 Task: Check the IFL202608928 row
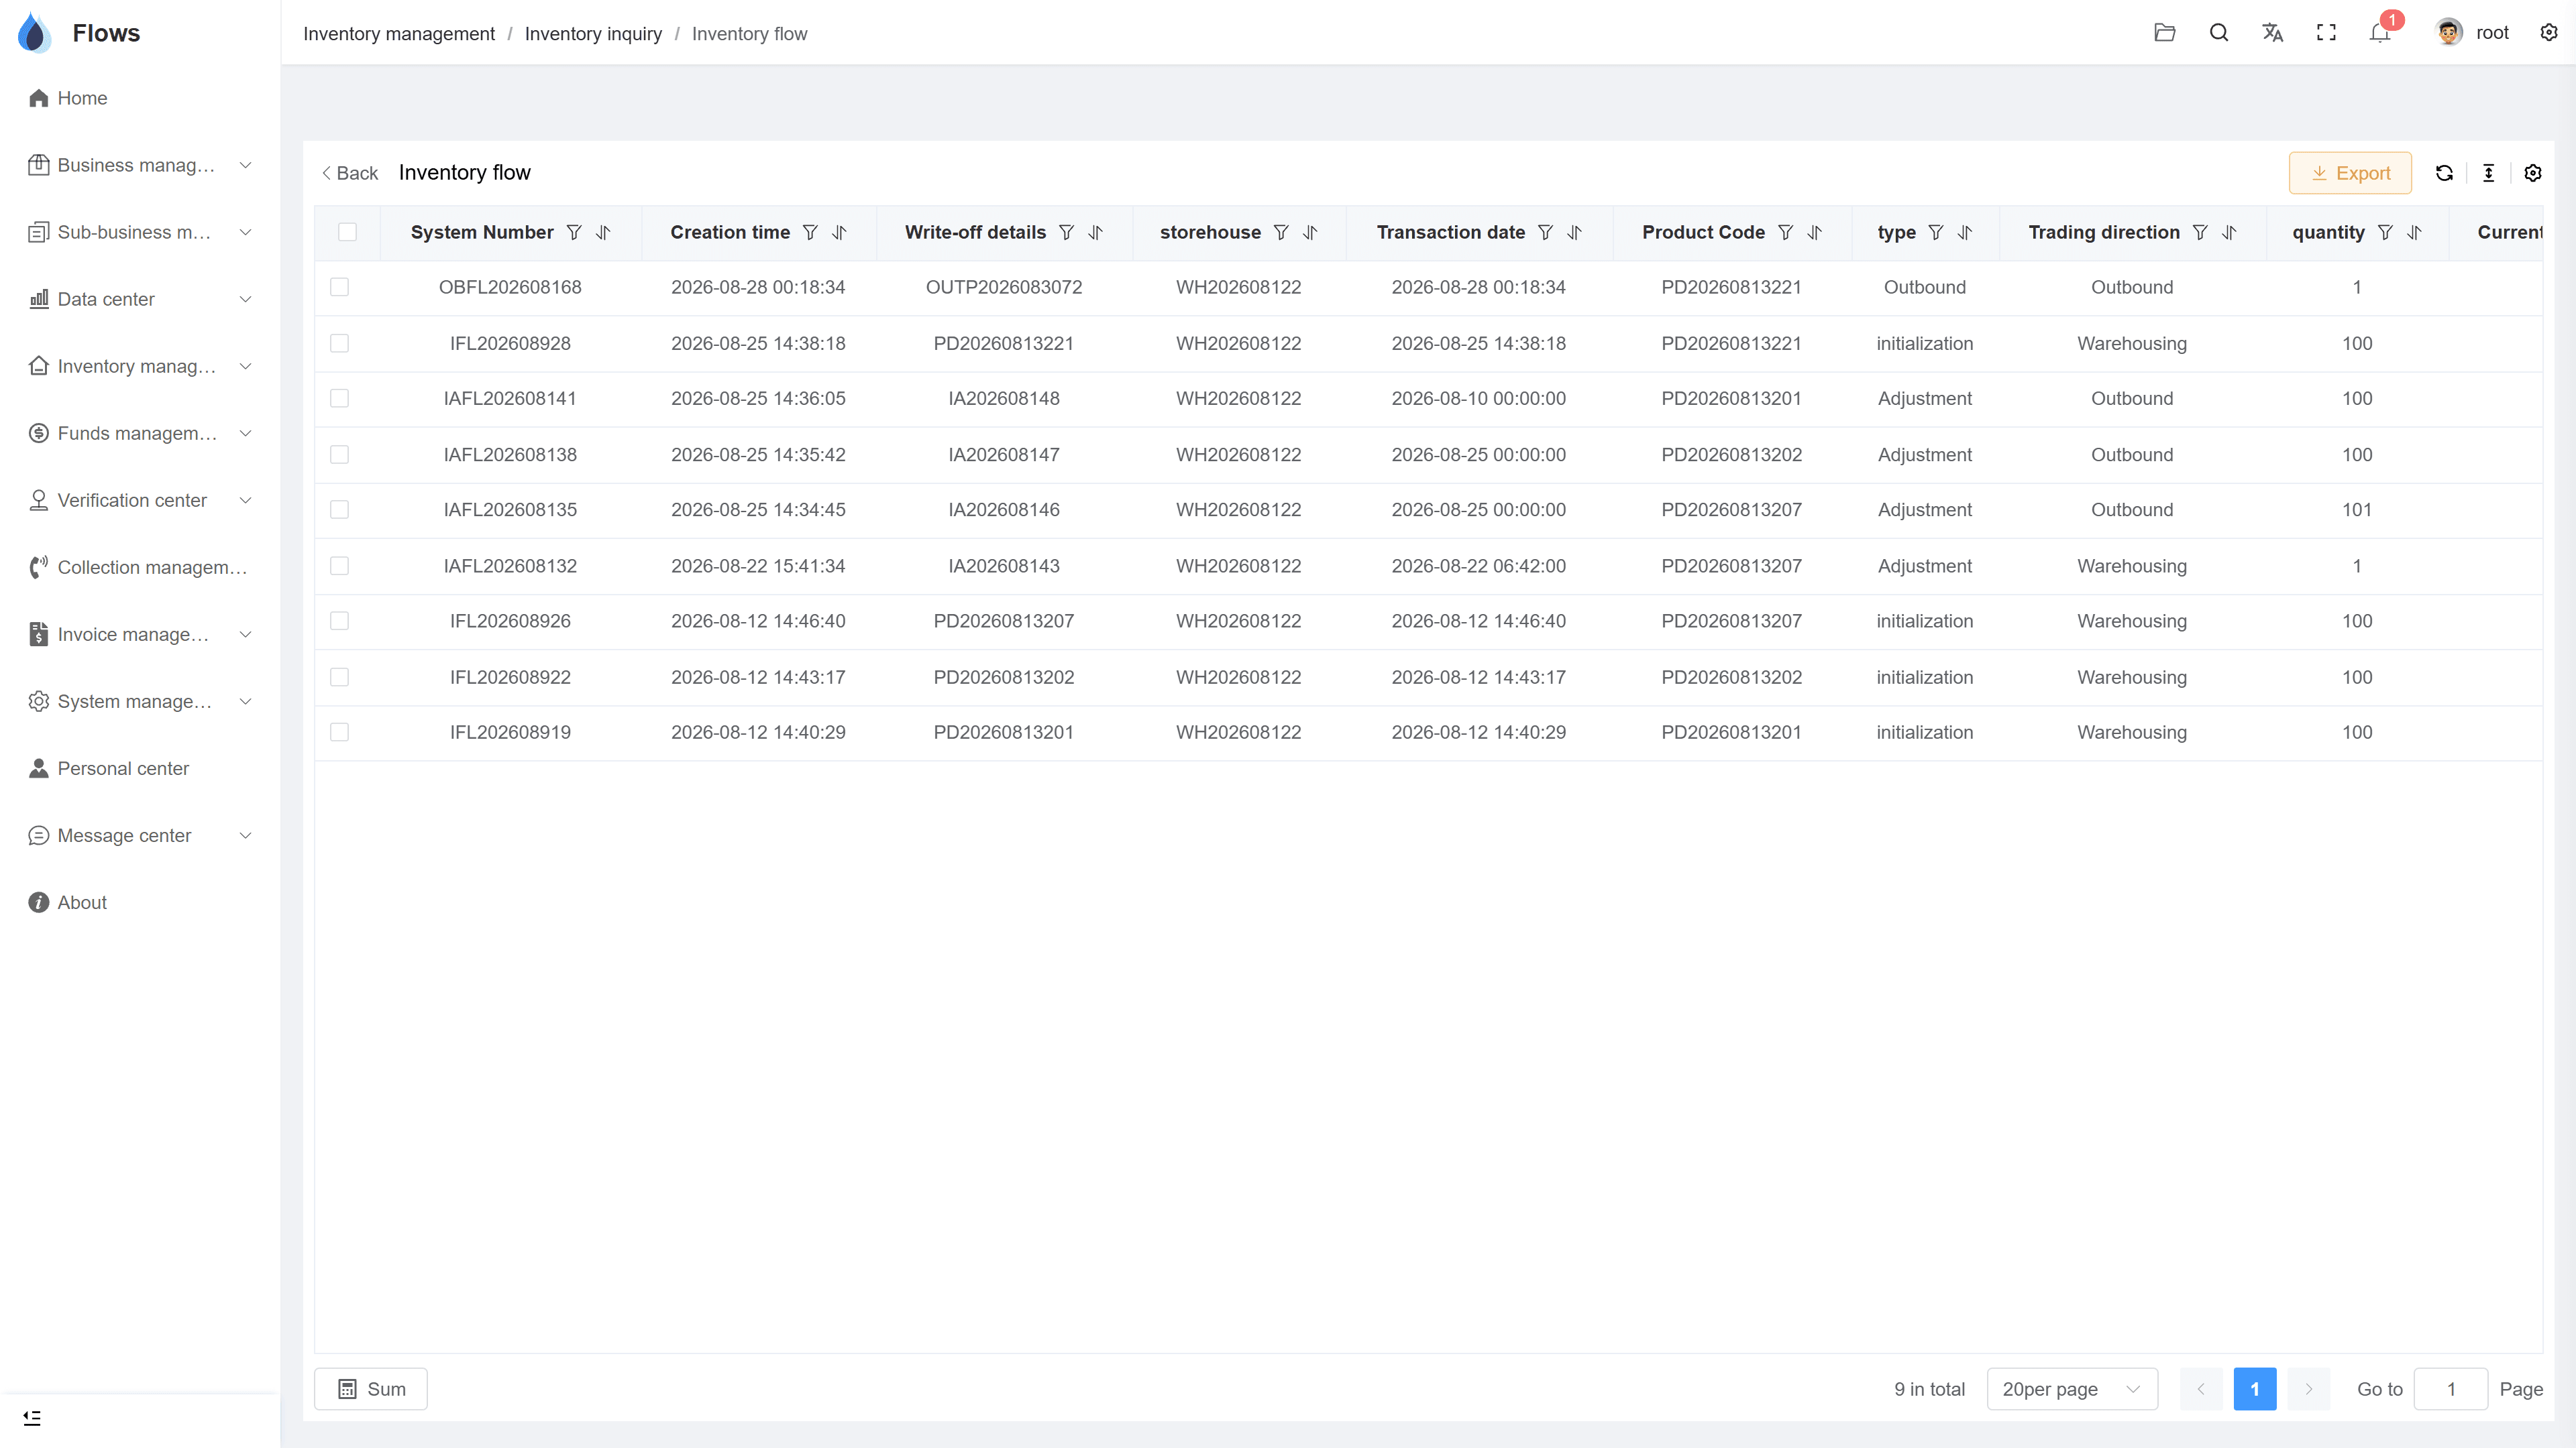[340, 344]
